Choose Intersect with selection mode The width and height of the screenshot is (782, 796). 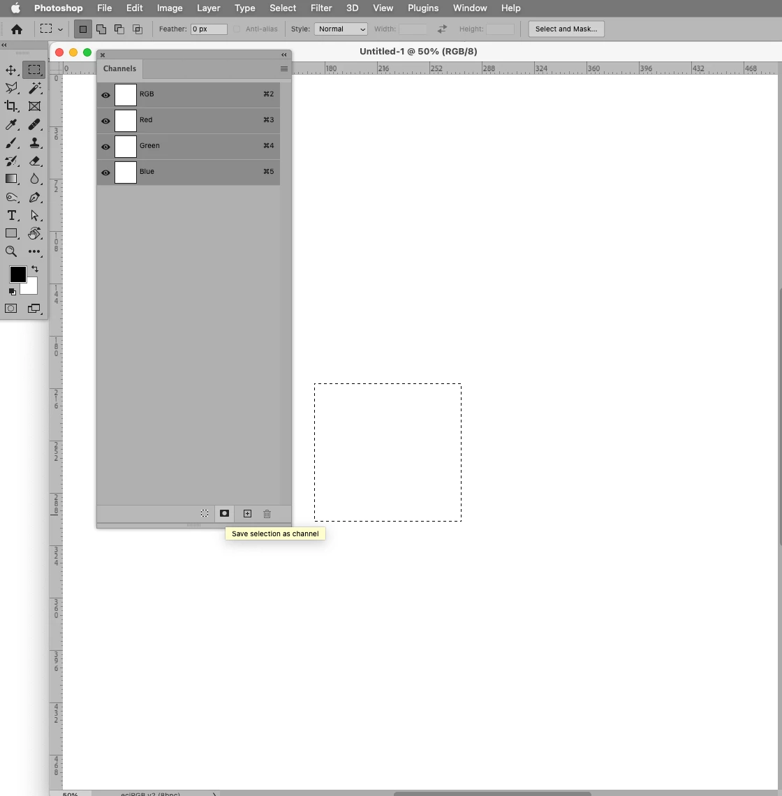(138, 29)
